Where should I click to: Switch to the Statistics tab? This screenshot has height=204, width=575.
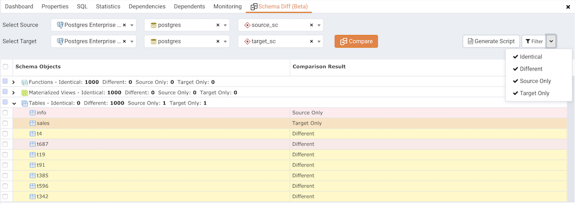pos(108,6)
